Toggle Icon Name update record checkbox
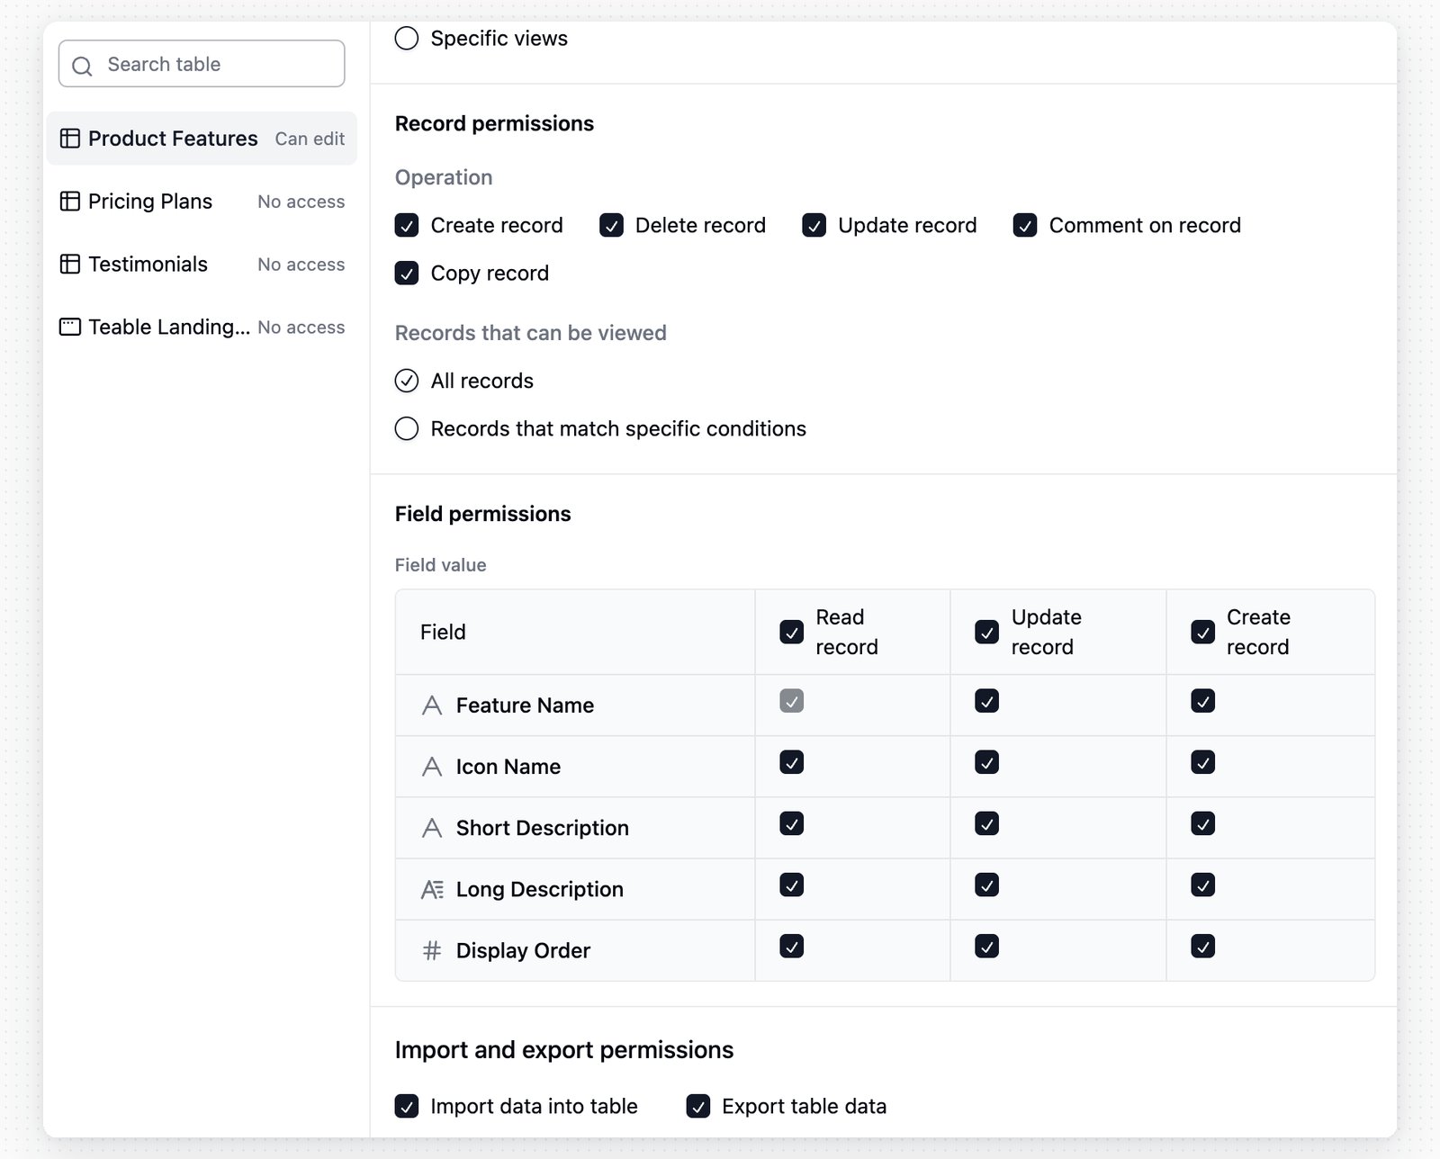Screen dimensions: 1440x1159 (x=987, y=762)
